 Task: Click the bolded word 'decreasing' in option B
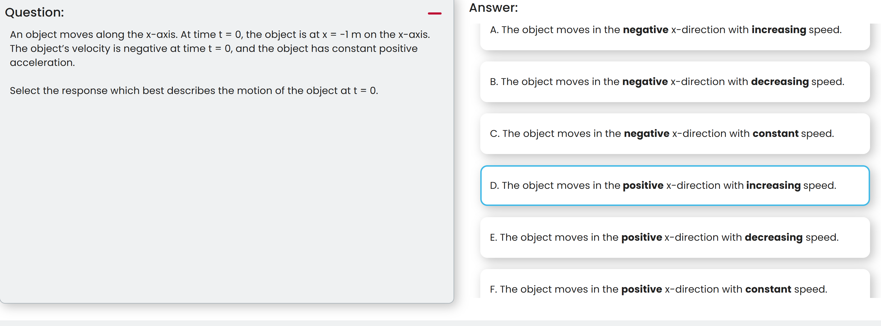pyautogui.click(x=780, y=82)
